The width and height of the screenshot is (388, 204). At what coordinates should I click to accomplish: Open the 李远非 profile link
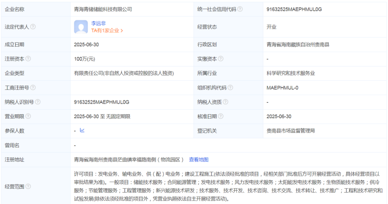pos(98,23)
